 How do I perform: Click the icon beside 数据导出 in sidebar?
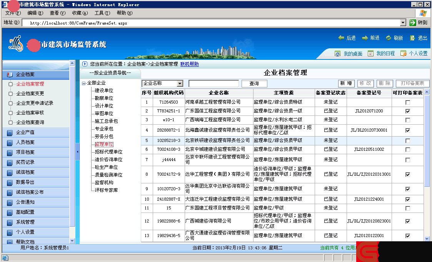[x=10, y=183]
